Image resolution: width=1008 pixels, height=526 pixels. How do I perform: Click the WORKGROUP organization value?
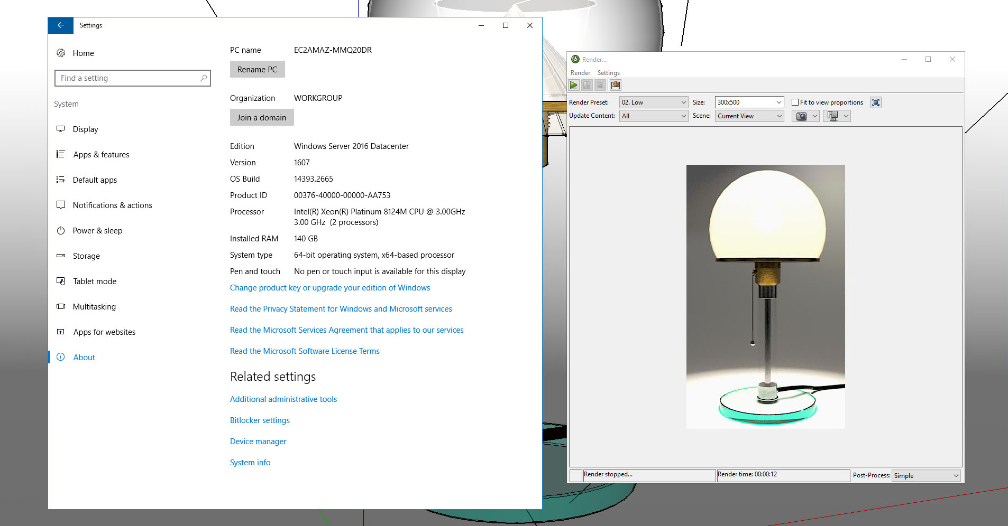[318, 98]
